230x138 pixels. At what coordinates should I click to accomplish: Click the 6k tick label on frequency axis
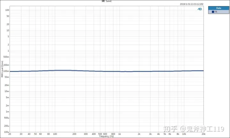coord(170,134)
